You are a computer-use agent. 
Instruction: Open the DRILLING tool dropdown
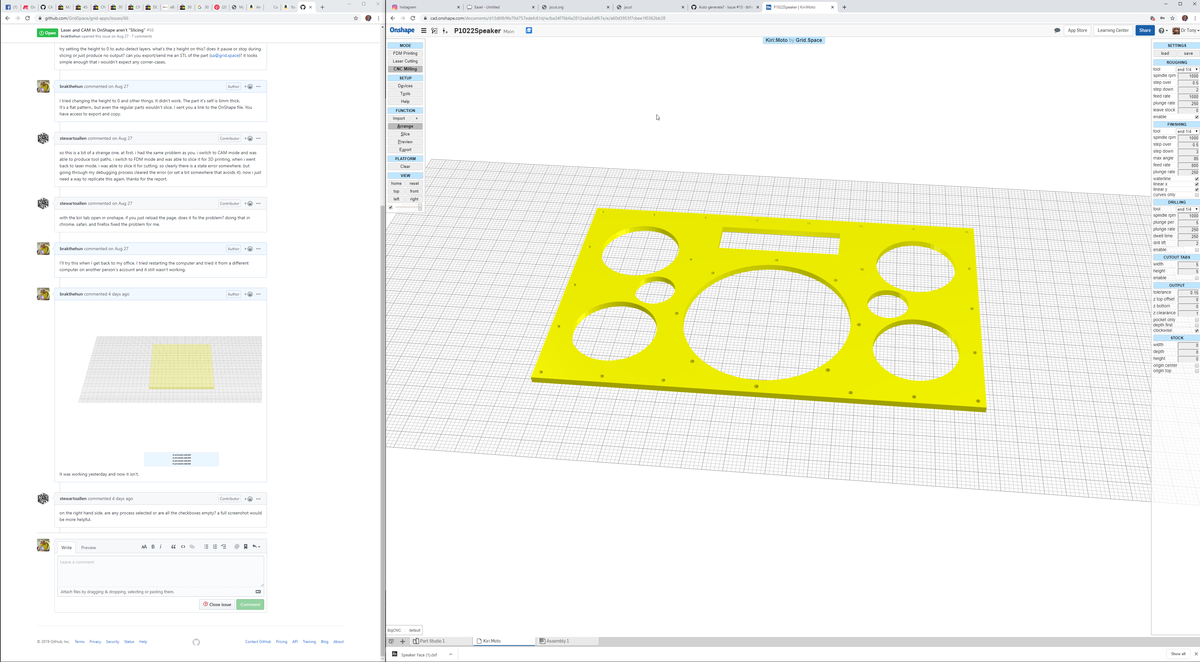pyautogui.click(x=1187, y=209)
